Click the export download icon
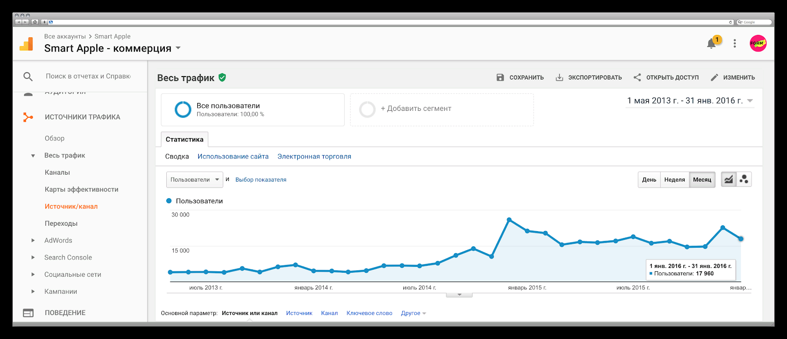The image size is (787, 339). (559, 78)
